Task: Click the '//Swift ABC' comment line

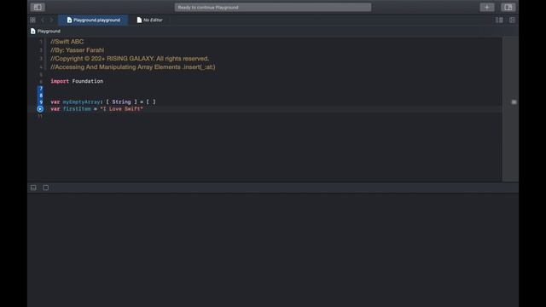Action: [x=67, y=42]
